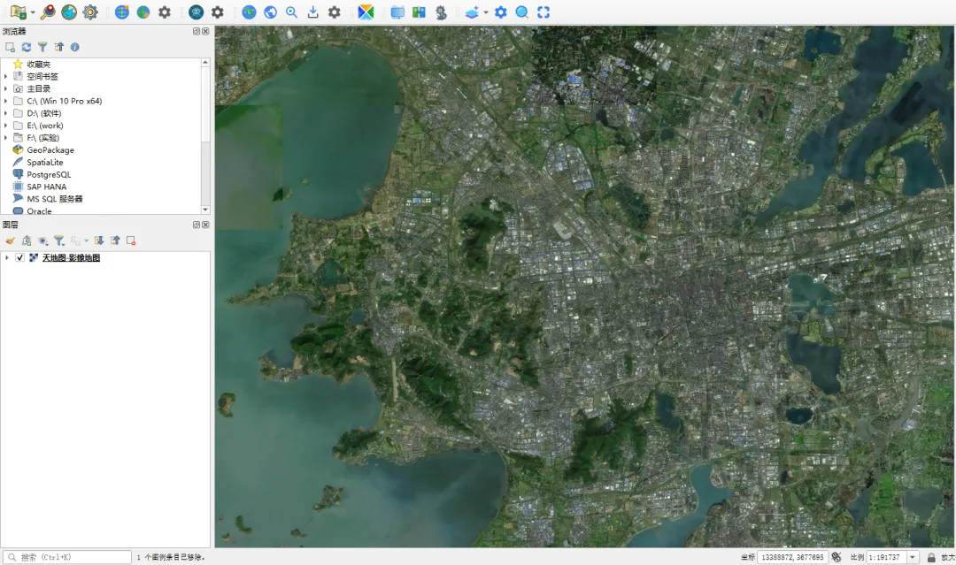Screen dimensions: 956x565
Task: Click the small blue search magnifier in toolbar
Action: [x=291, y=12]
